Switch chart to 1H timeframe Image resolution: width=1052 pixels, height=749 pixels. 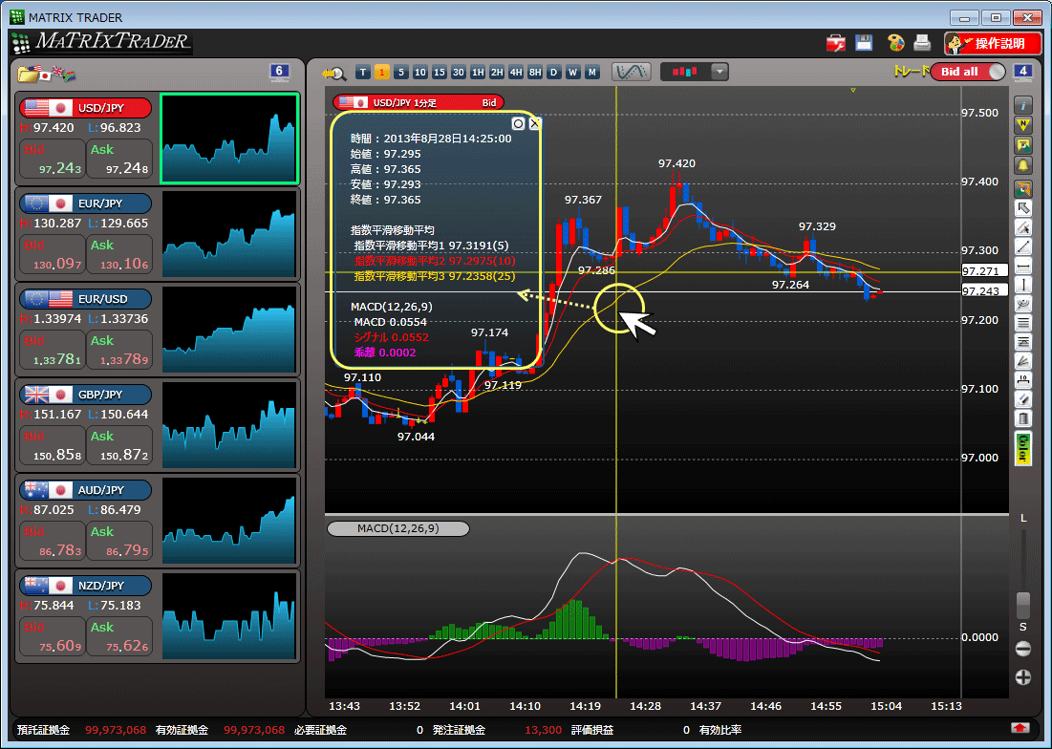point(478,73)
